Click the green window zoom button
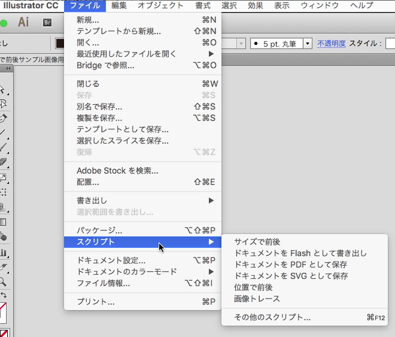This screenshot has height=337, width=395. pos(4,23)
